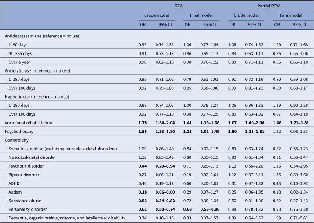Select the Autism row label
The width and height of the screenshot is (314, 223).
15,192
